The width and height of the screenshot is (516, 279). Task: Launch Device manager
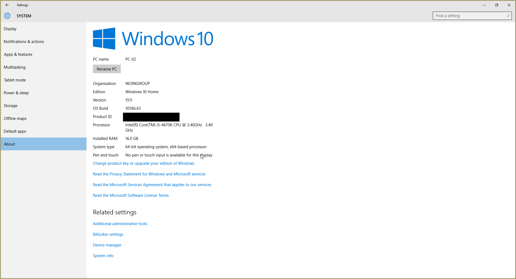click(107, 245)
